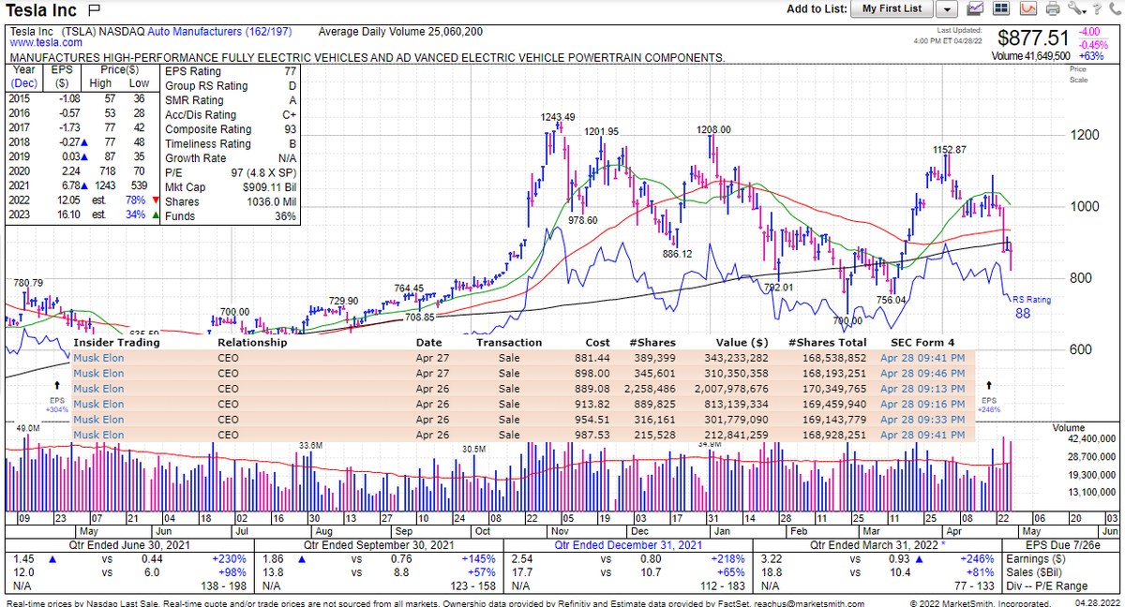Click the Year (Dec) column header

(x=24, y=76)
